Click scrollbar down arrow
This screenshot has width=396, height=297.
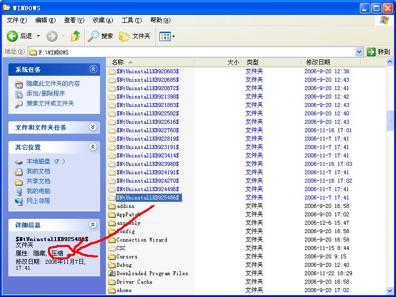pos(390,291)
